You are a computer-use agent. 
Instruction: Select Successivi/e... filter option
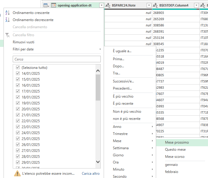[123, 81]
